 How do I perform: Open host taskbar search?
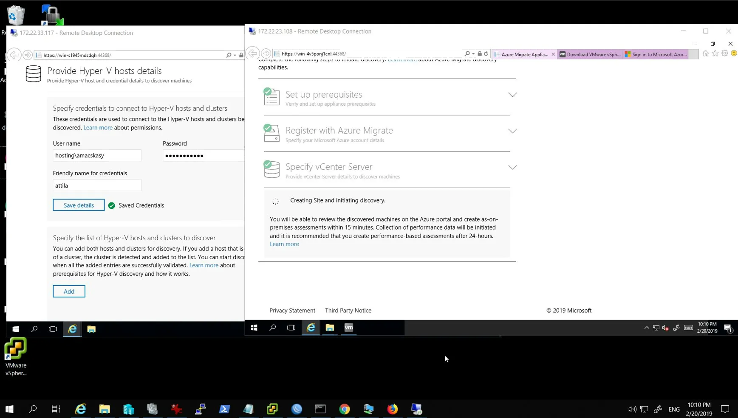pyautogui.click(x=33, y=409)
